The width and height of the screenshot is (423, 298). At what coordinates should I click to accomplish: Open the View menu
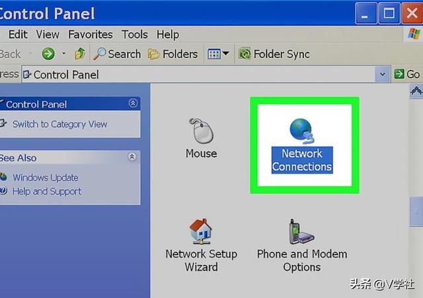click(48, 34)
